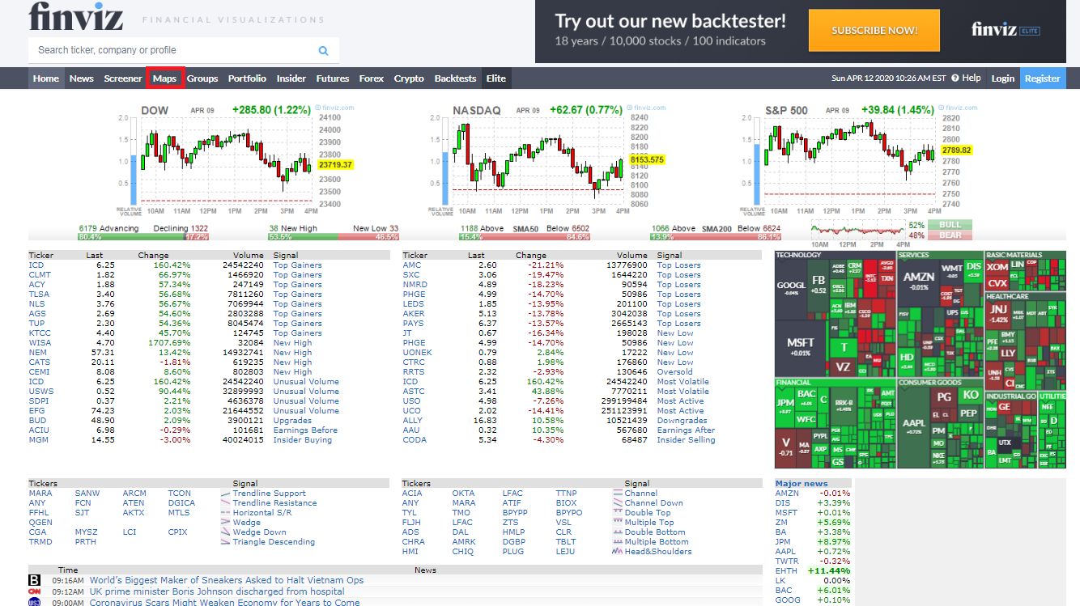Viewport: 1080px width, 606px height.
Task: Click the Trendline Support pattern icon
Action: 226,494
